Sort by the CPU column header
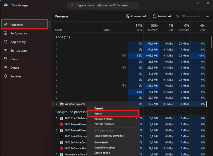Image resolution: width=213 pixels, height=156 pixels. coord(136,27)
